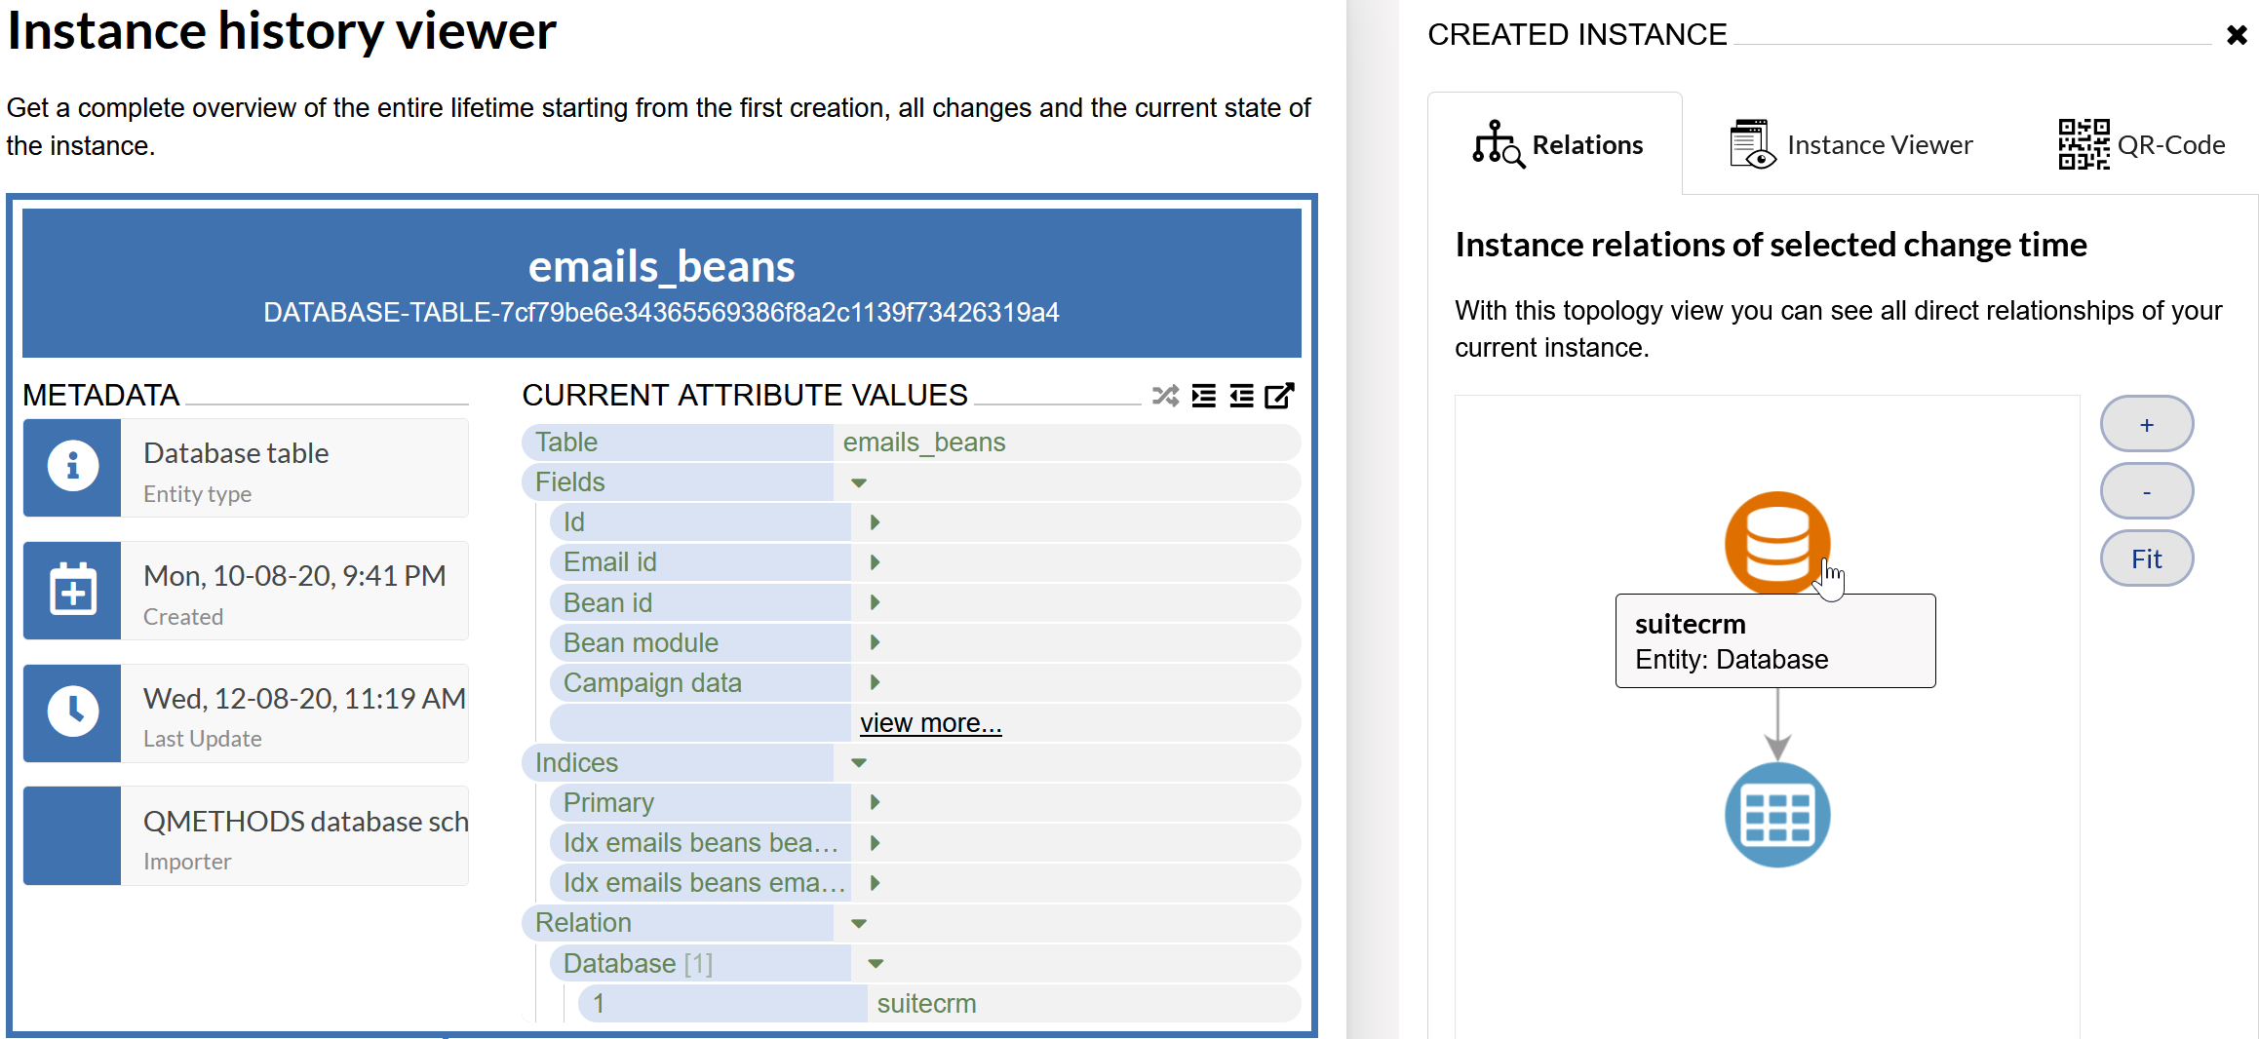Open attribute values in external view icon
The width and height of the screenshot is (2259, 1039).
coord(1279,396)
